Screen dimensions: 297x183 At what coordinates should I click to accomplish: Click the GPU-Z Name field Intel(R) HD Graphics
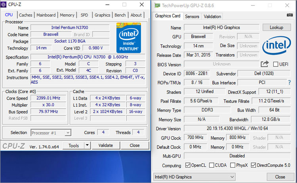click(221, 27)
